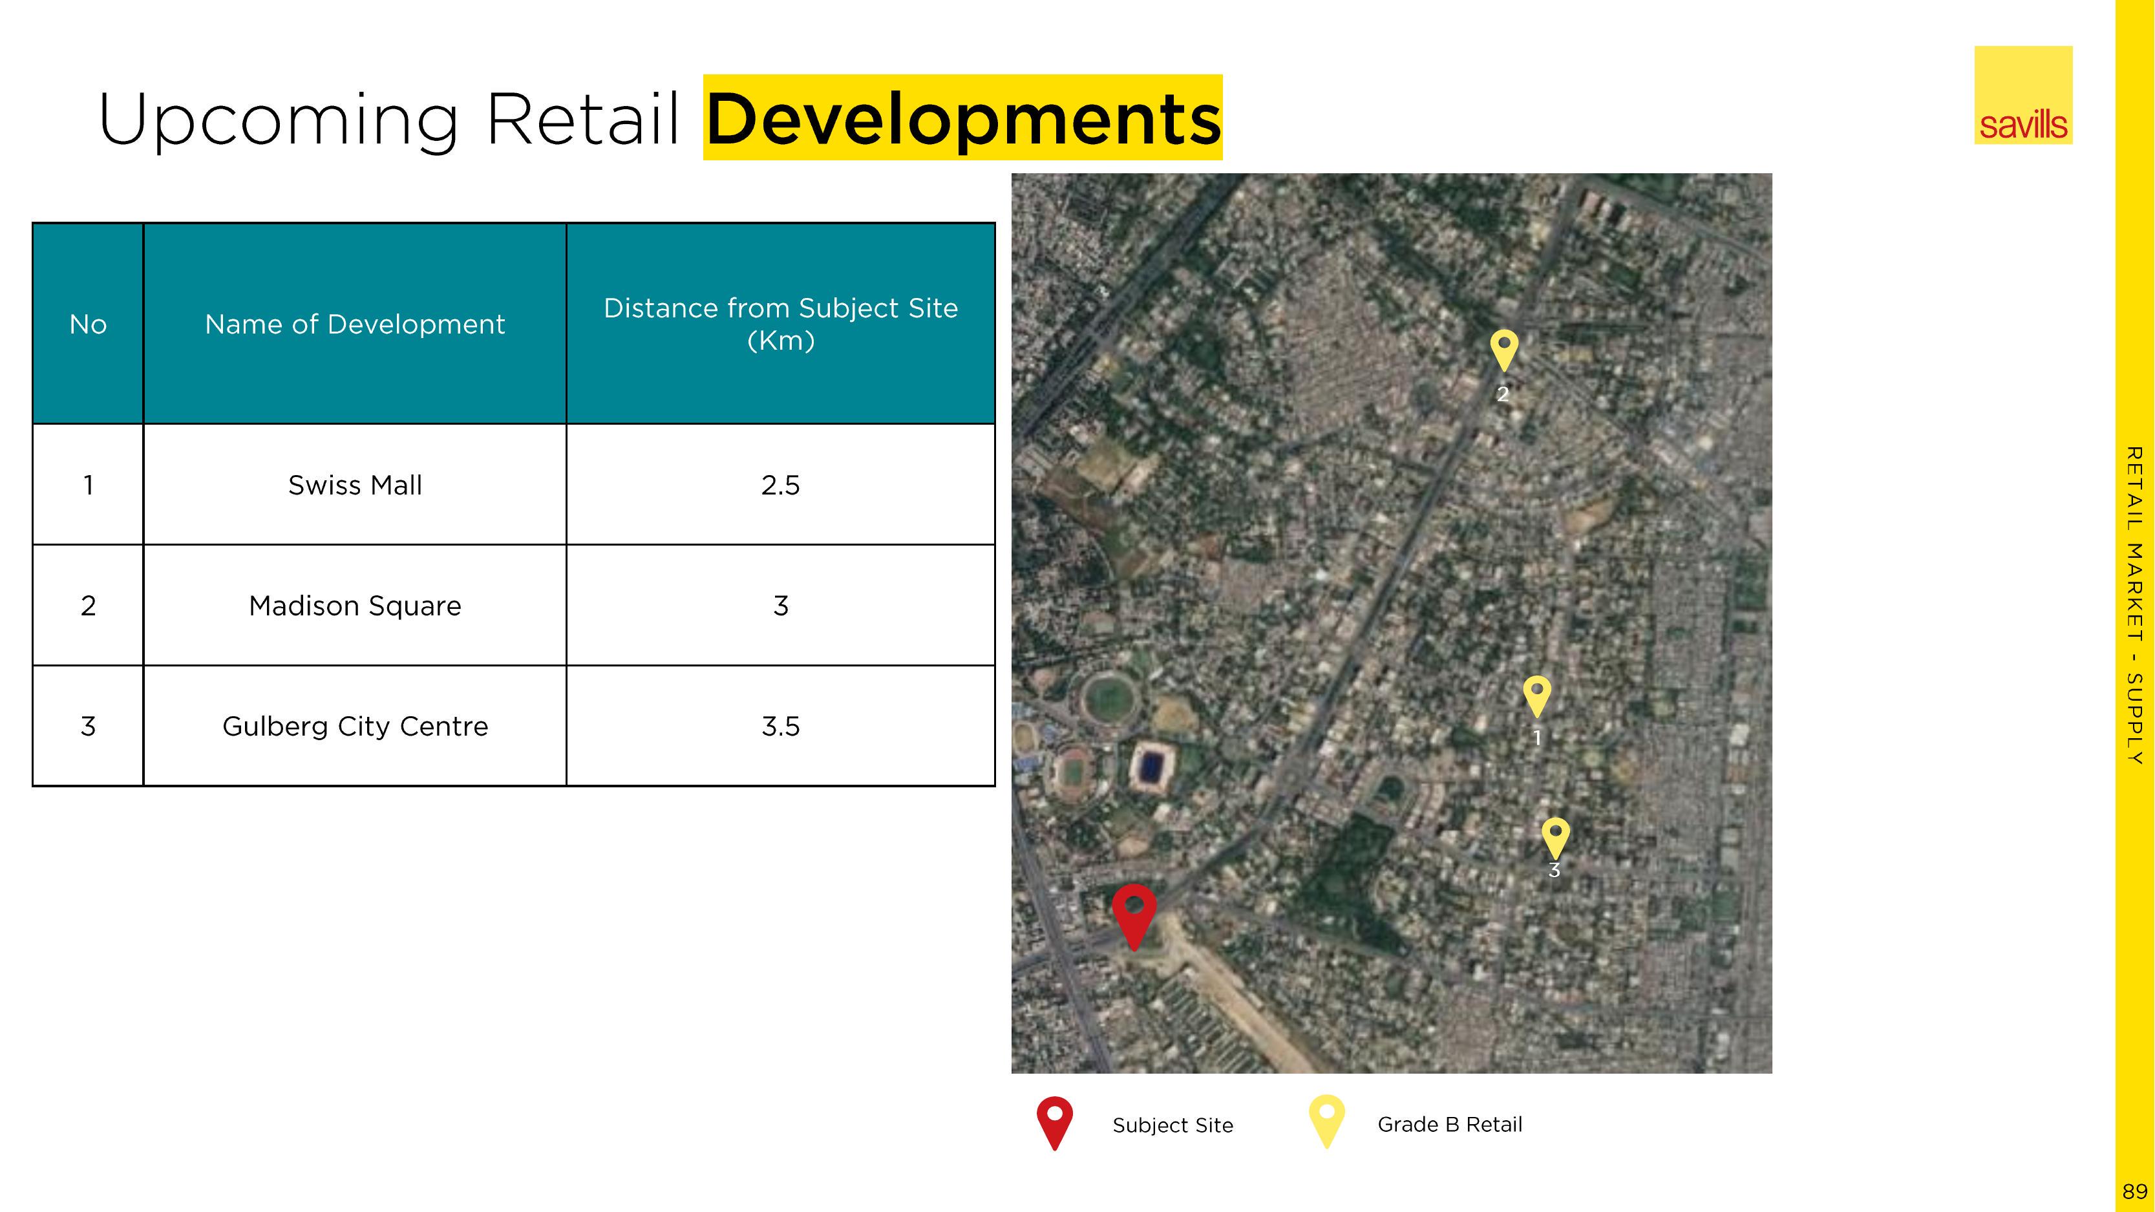Image resolution: width=2155 pixels, height=1212 pixels.
Task: Click the Name of Development column header
Action: click(x=355, y=324)
